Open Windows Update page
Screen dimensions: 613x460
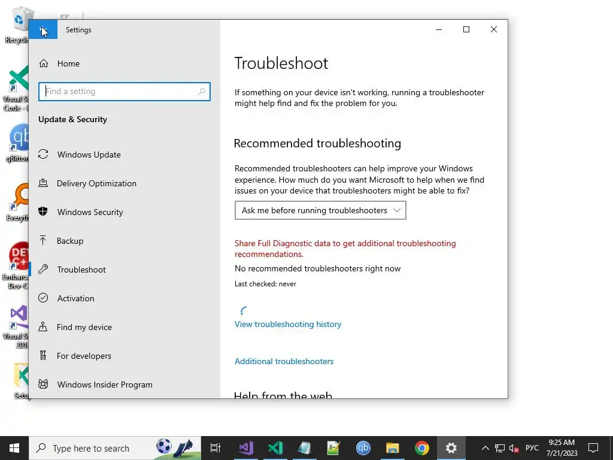tap(89, 155)
